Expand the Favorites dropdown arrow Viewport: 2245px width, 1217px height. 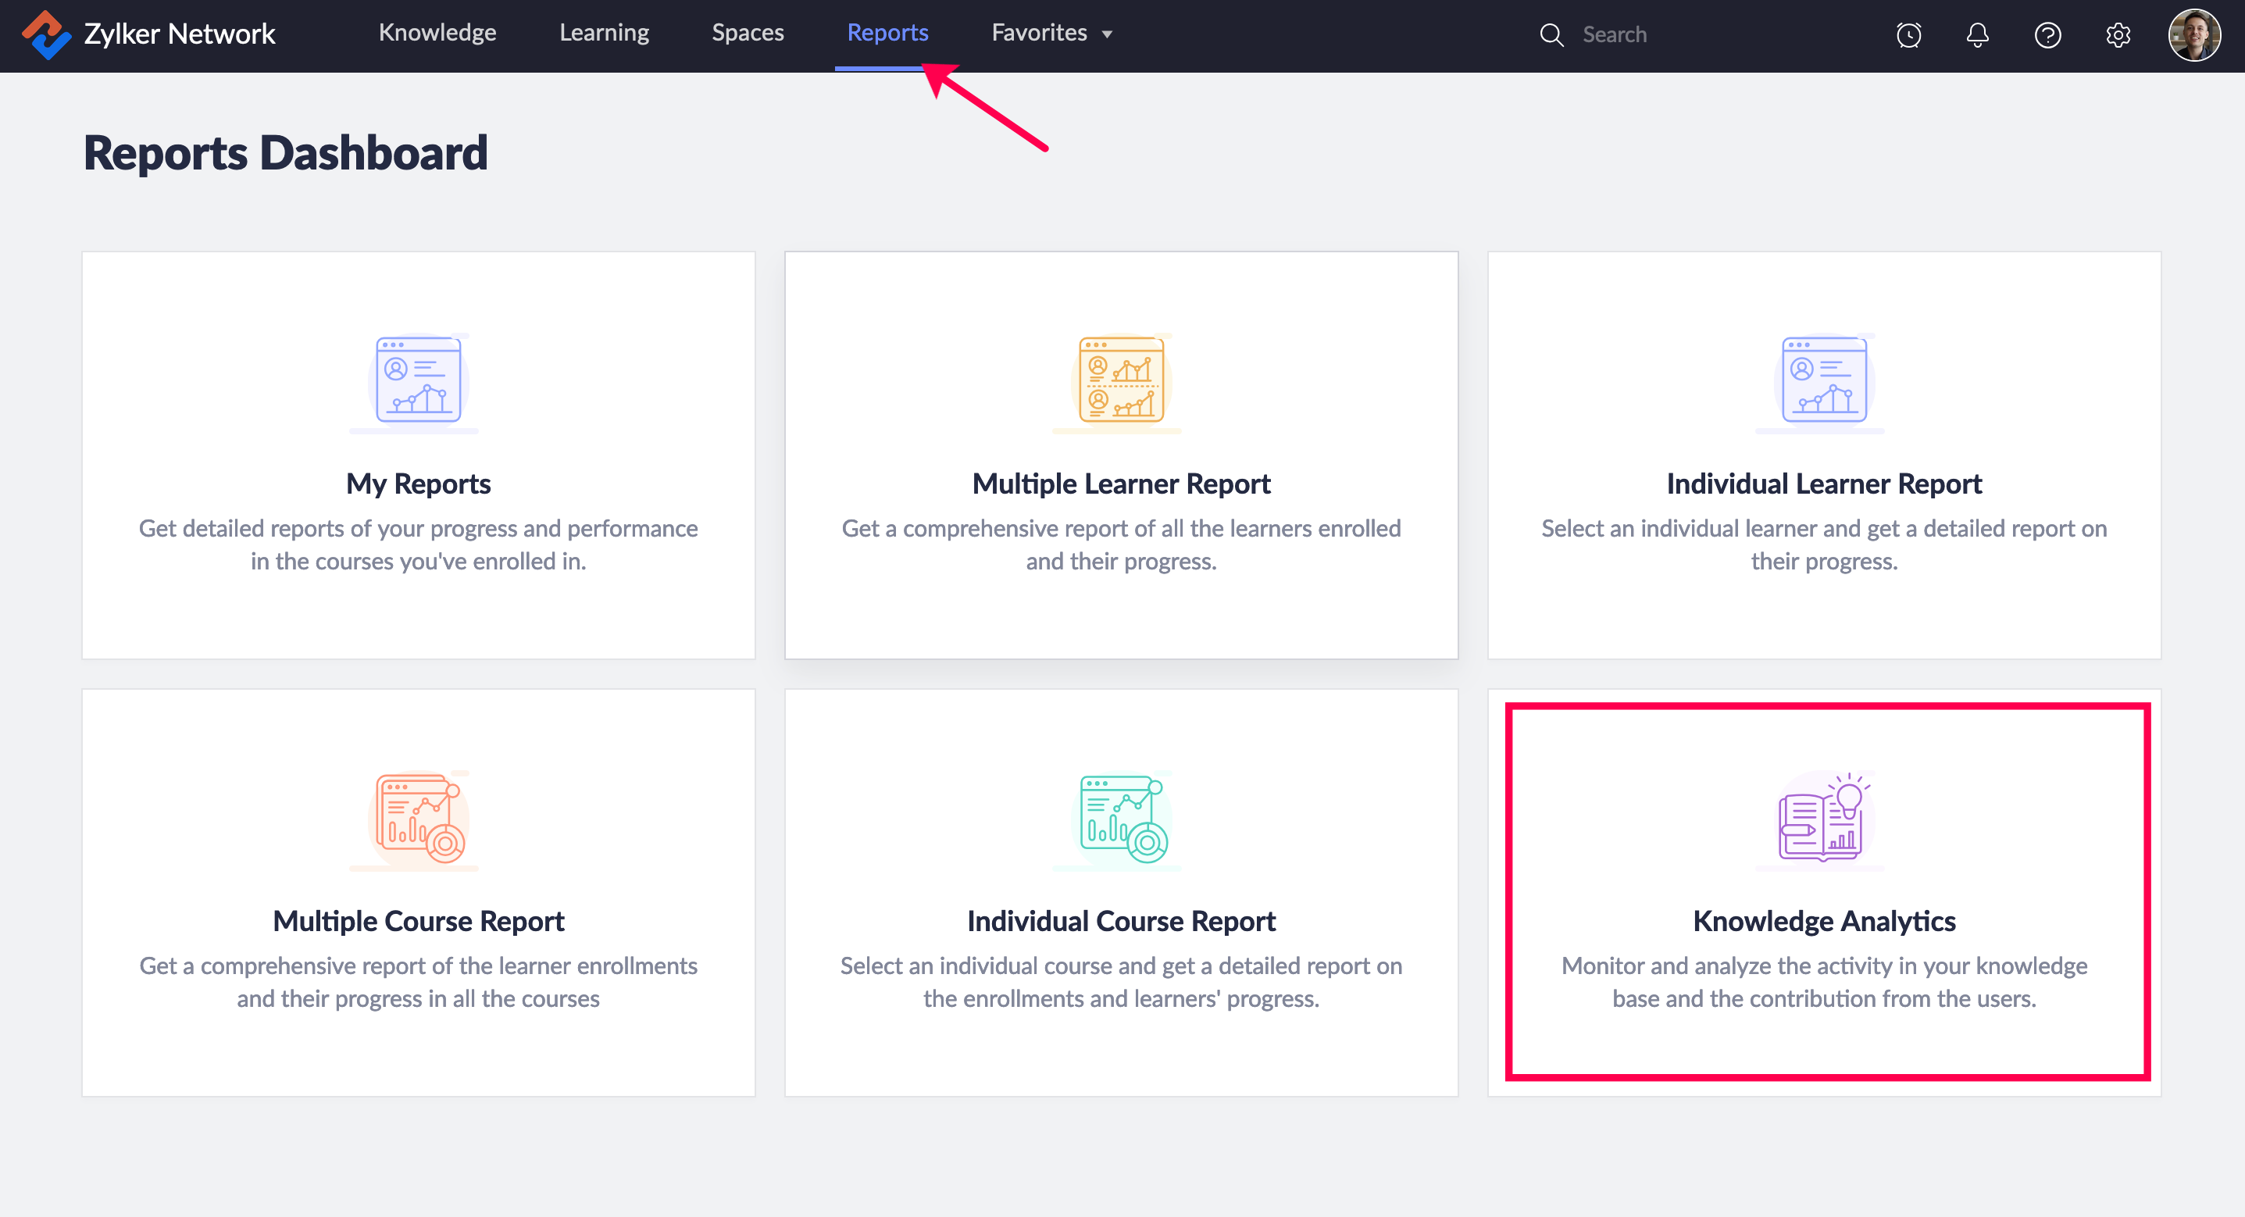[x=1107, y=35]
